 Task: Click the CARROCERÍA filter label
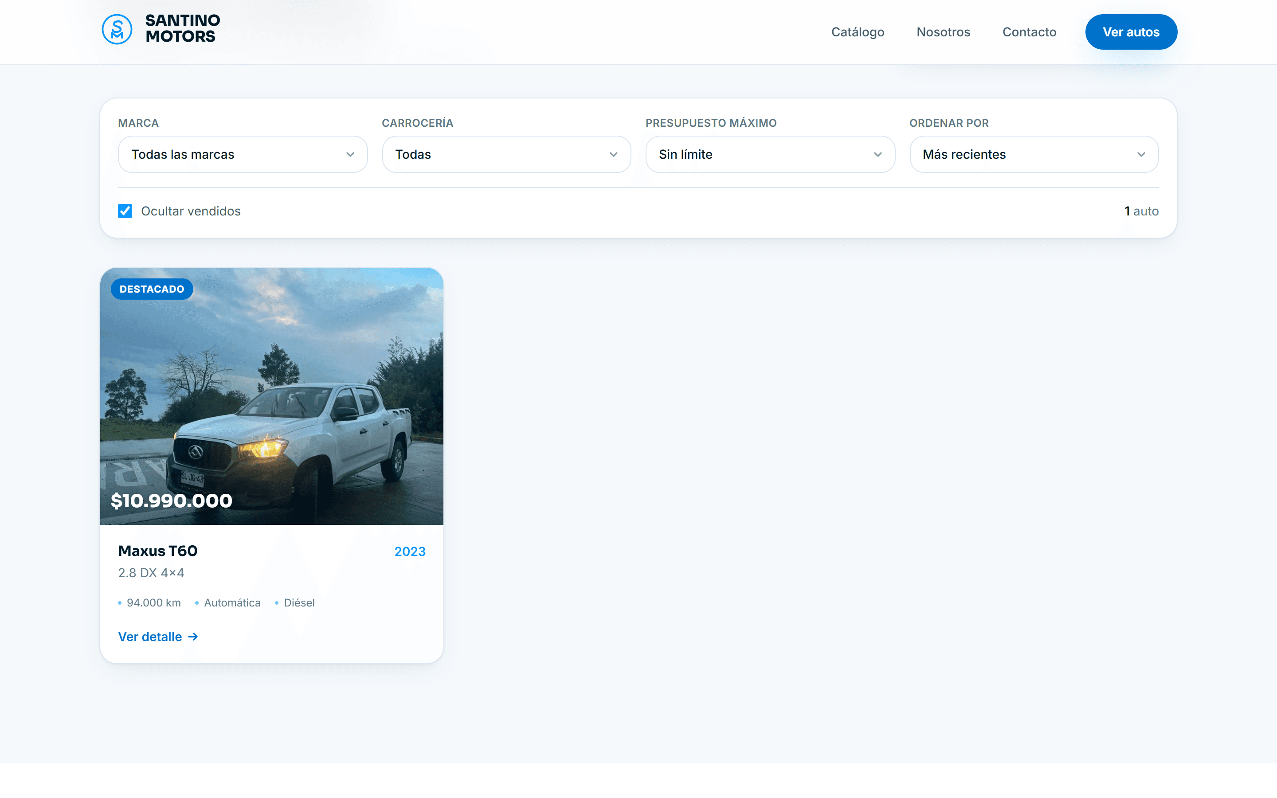pos(417,123)
